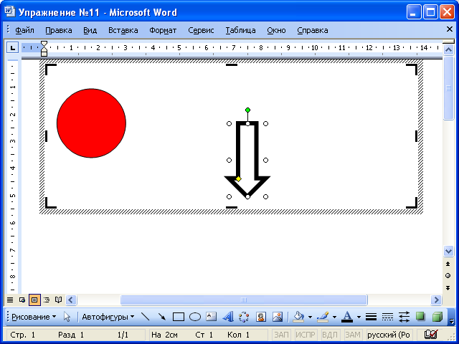459x344 pixels.
Task: Open the Автофигуры dropdown menu
Action: 108,317
